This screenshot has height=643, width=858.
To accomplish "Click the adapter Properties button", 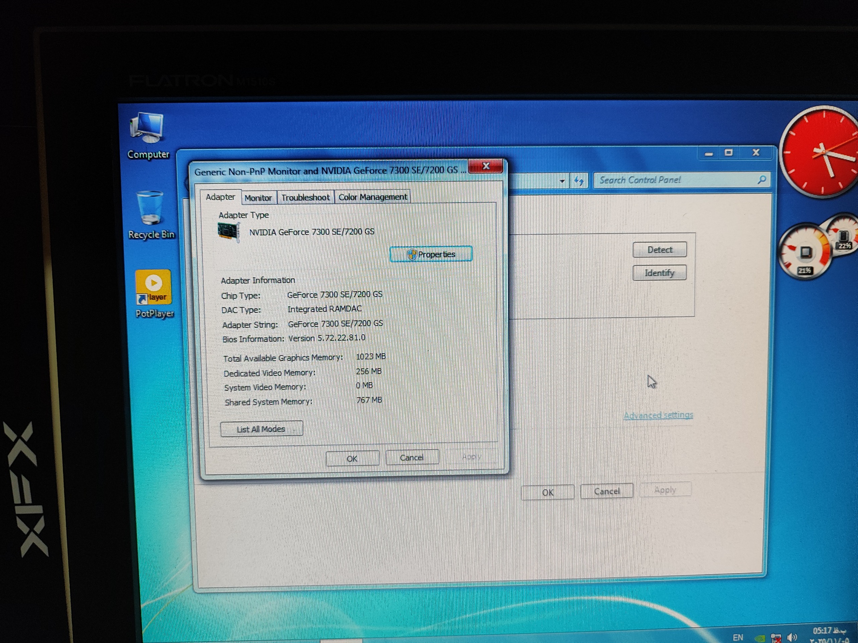I will 431,254.
